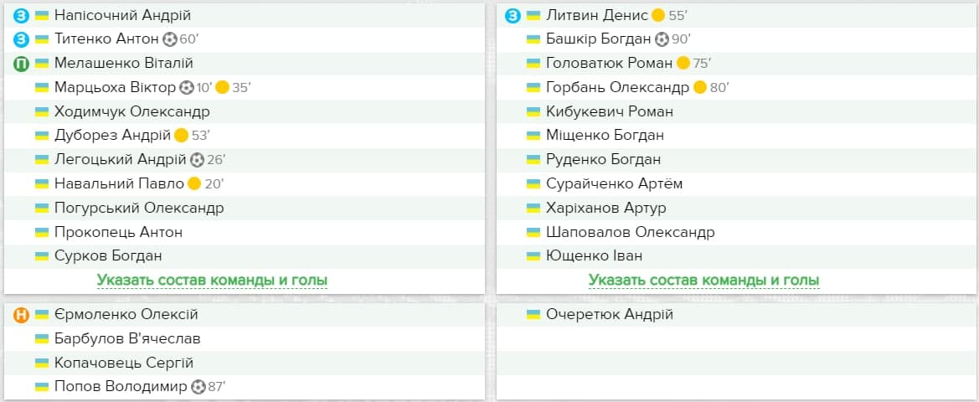Open substitute Копачовець Сергій
This screenshot has height=402, width=979.
point(124,363)
